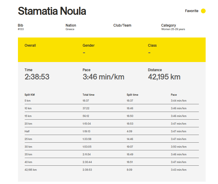Image resolution: width=218 pixels, height=184 pixels.
Task: Click the Bib field label
Action: click(x=20, y=25)
